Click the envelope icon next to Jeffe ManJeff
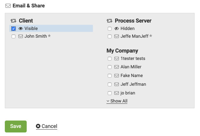Viewport: 200px width, 136px height. tap(117, 36)
